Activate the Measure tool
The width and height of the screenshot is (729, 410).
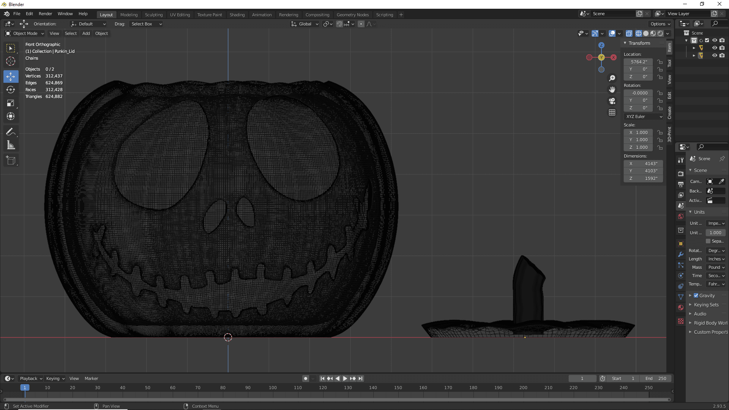pos(11,145)
